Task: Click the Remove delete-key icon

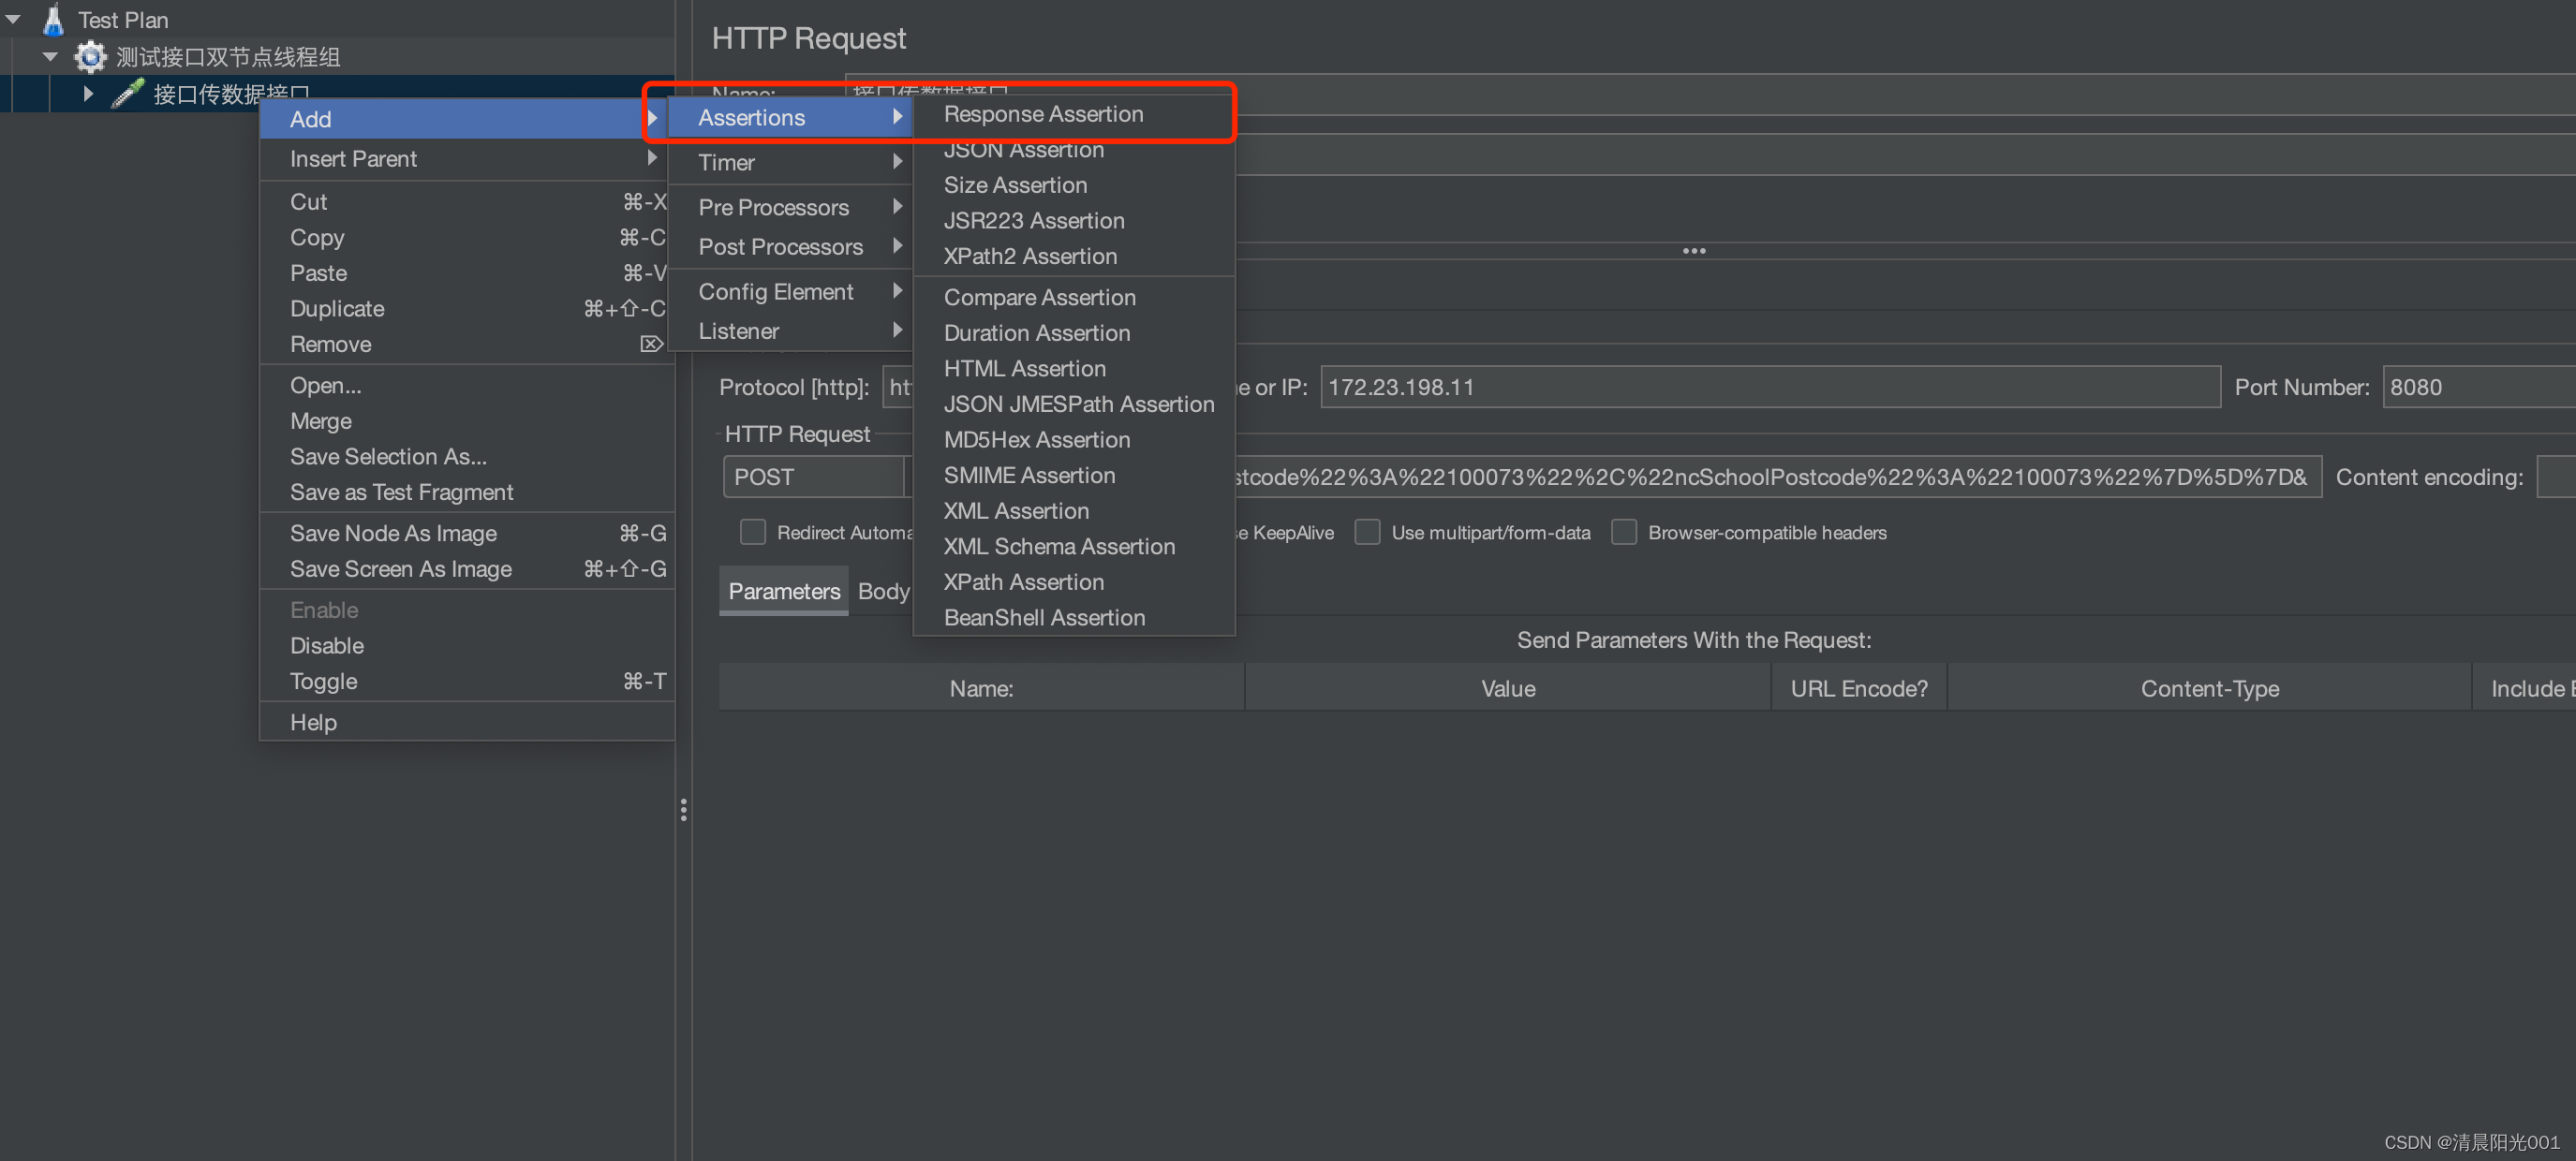Action: point(651,344)
